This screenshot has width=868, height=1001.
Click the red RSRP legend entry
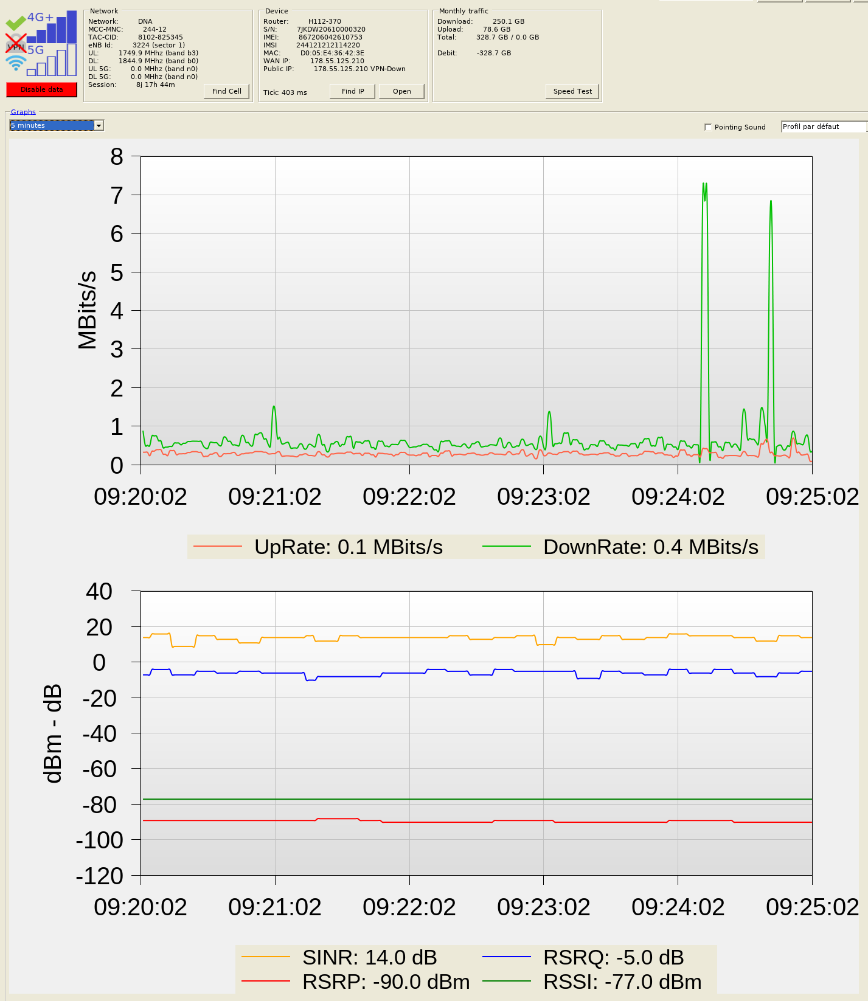pyautogui.click(x=356, y=982)
